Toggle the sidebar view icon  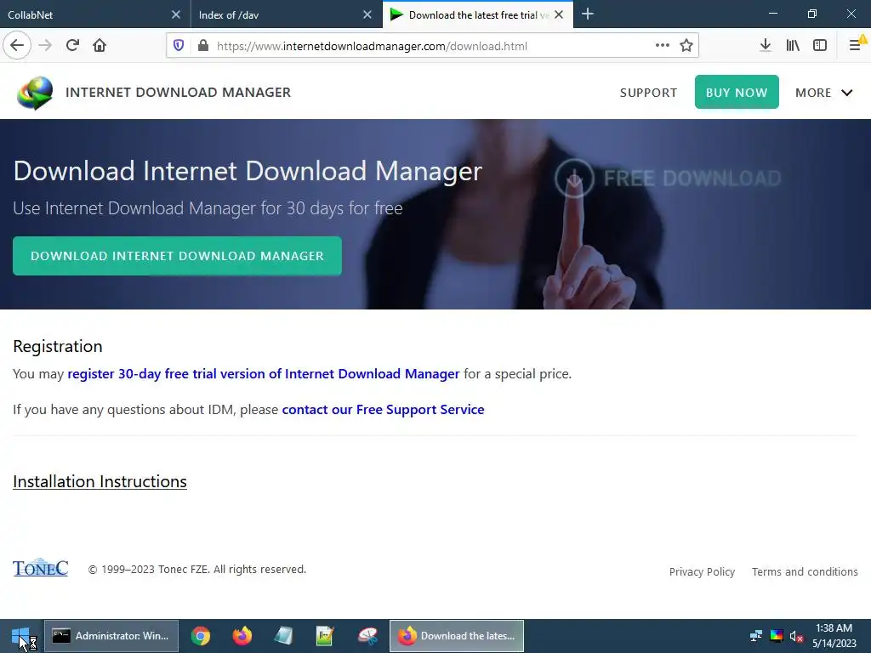click(x=820, y=46)
